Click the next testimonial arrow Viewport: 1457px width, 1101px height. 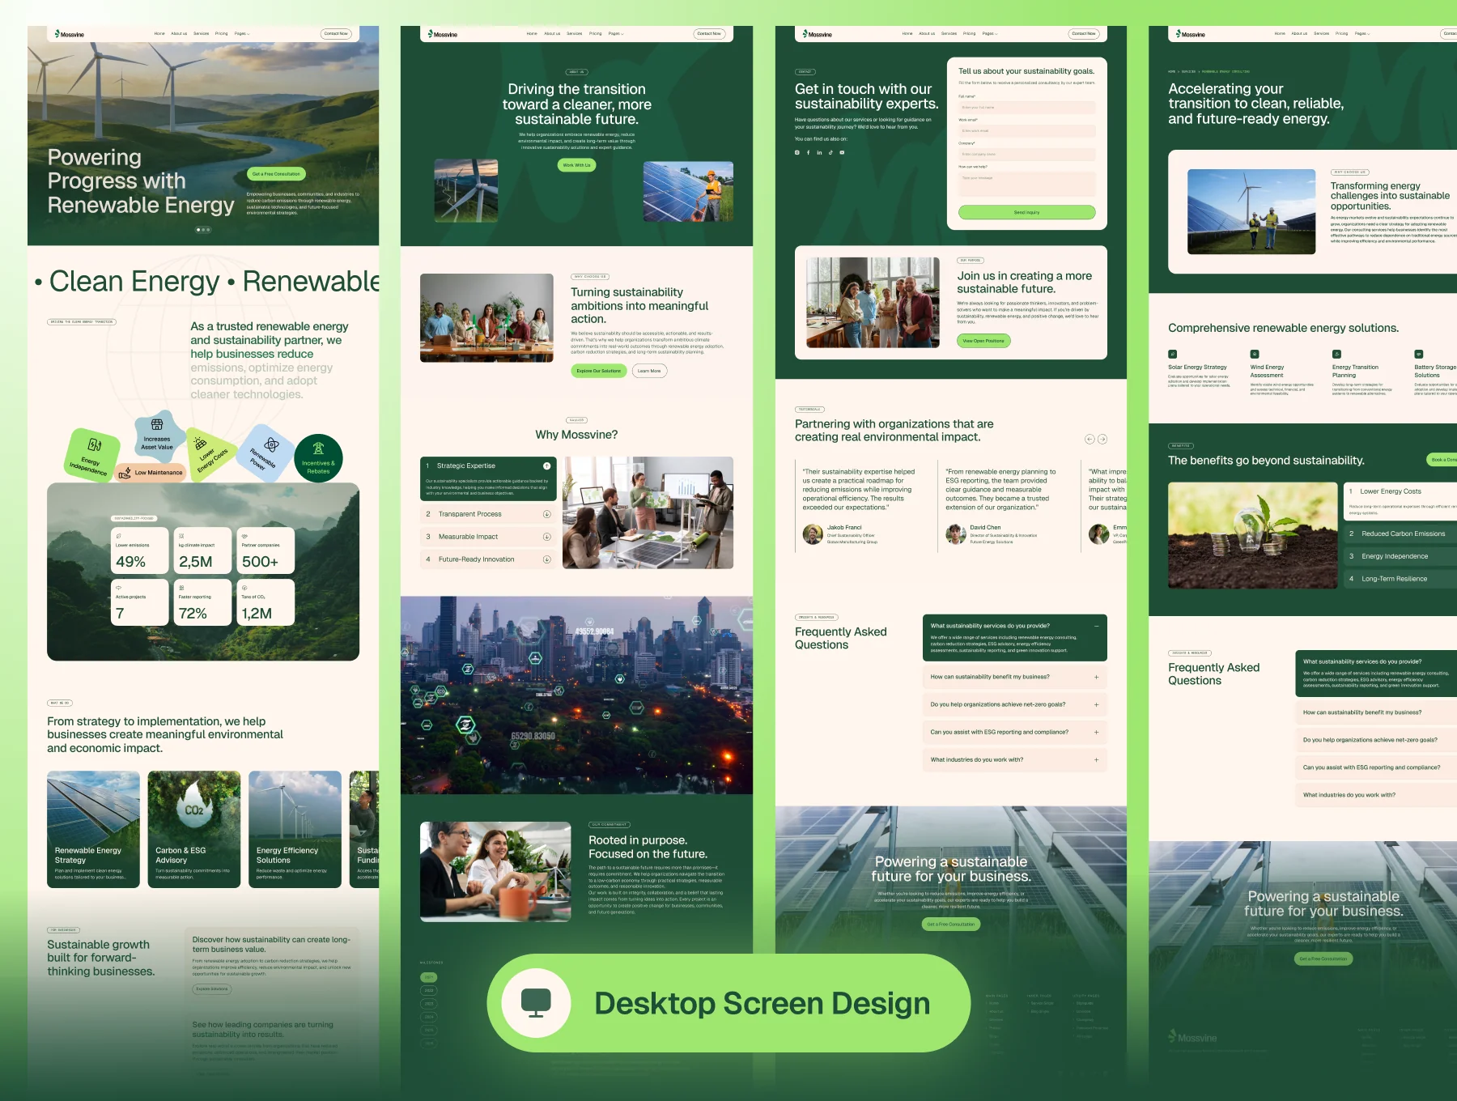(1102, 439)
